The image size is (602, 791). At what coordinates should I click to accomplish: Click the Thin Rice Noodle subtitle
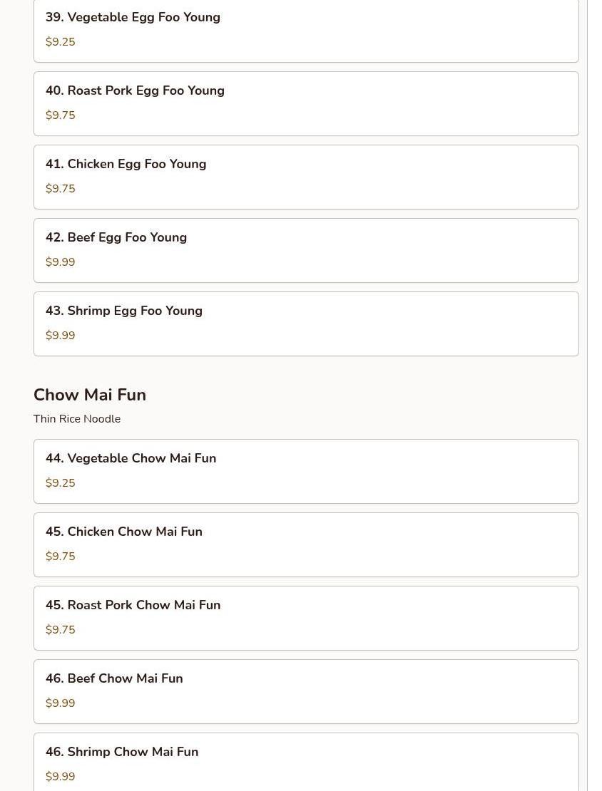click(77, 419)
